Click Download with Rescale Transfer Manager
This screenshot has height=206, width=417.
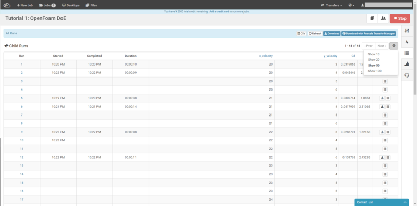point(369,34)
